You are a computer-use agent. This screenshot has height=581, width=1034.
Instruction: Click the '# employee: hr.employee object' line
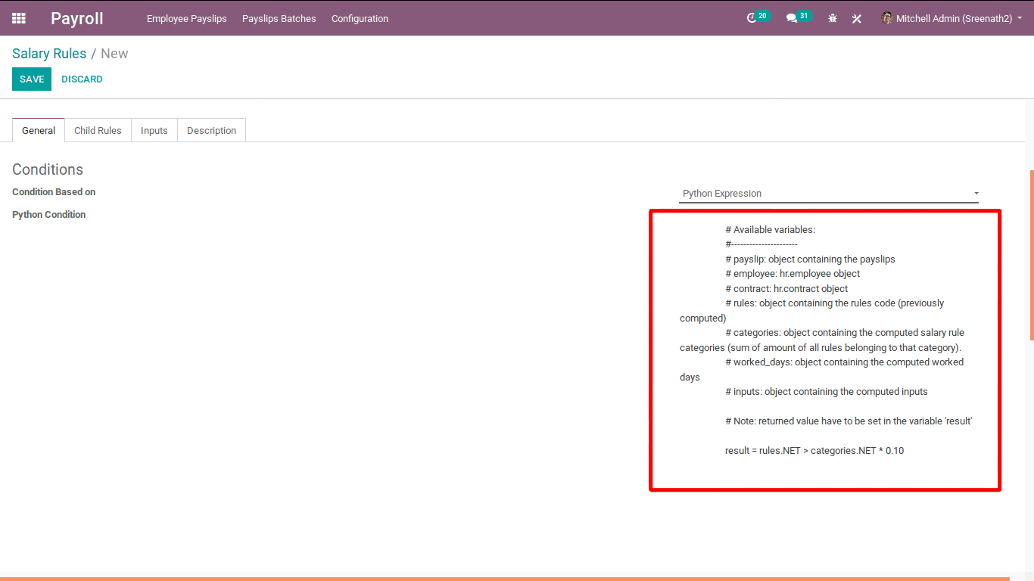point(793,274)
